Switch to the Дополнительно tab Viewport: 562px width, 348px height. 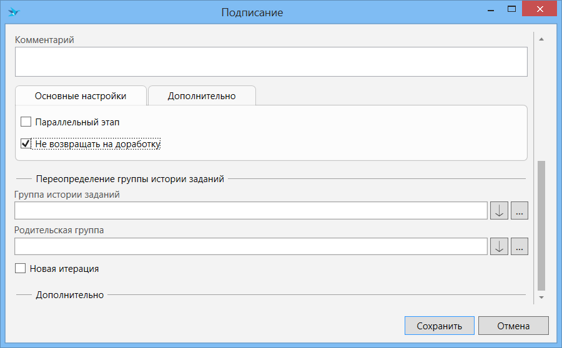click(x=202, y=95)
